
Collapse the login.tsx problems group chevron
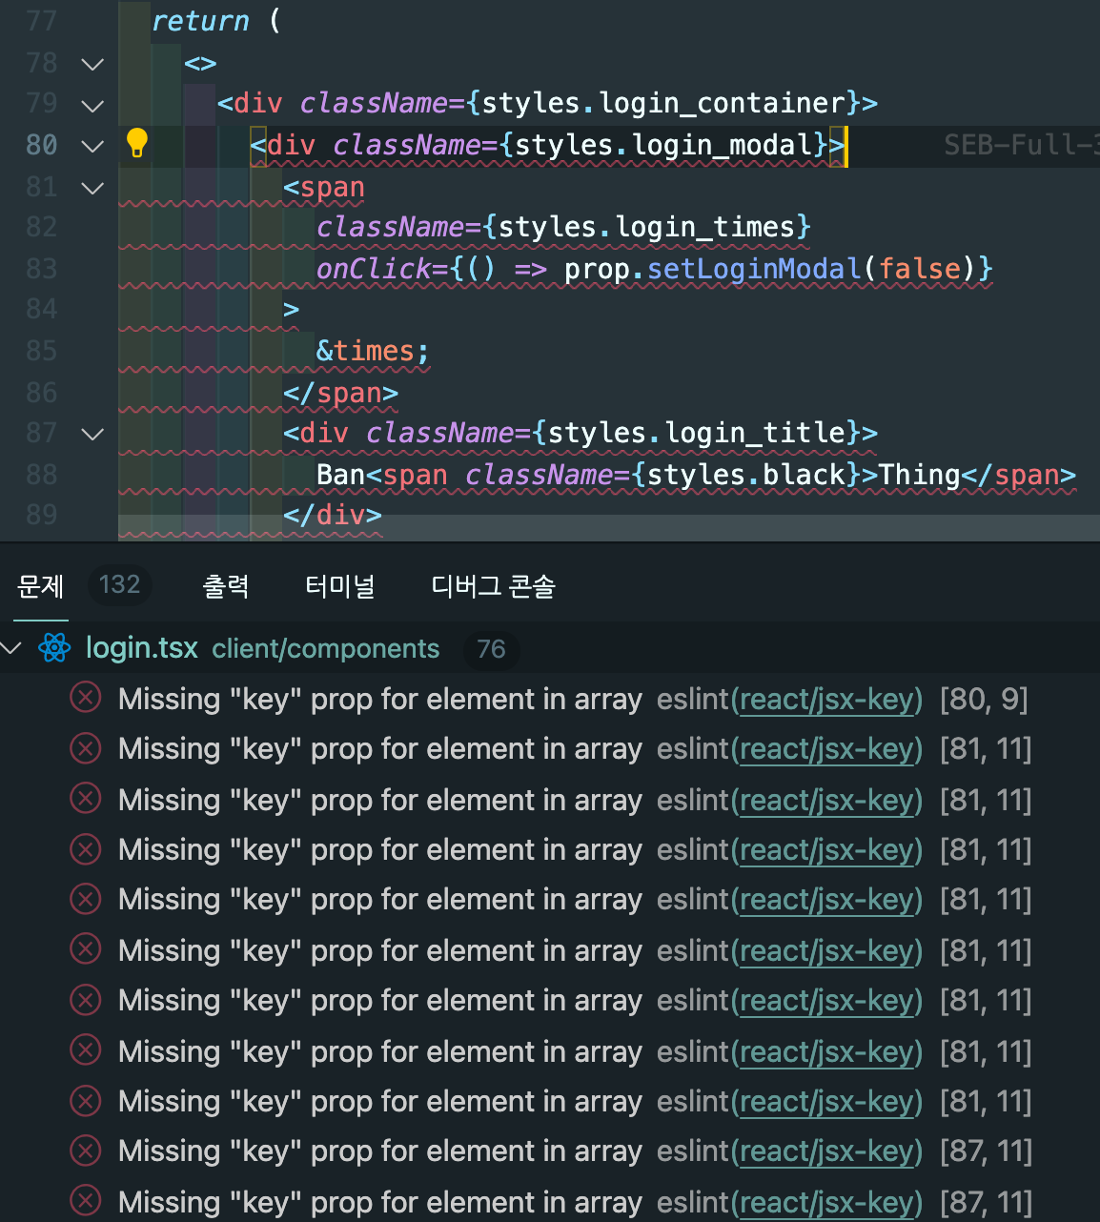click(x=11, y=648)
